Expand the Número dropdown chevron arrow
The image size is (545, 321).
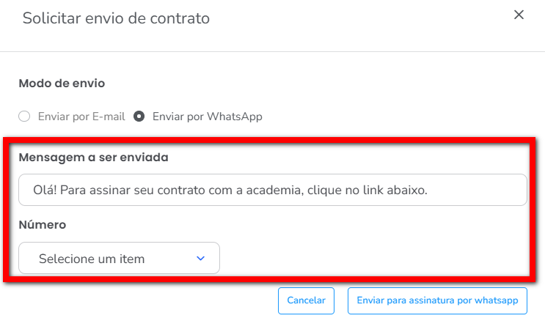(200, 258)
